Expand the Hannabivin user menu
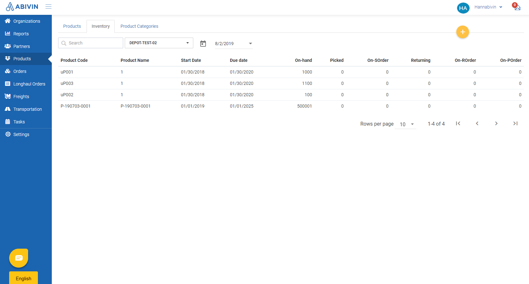Image resolution: width=529 pixels, height=284 pixels. pos(488,7)
